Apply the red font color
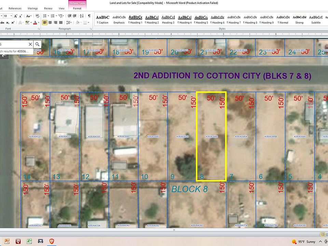 tap(35, 23)
